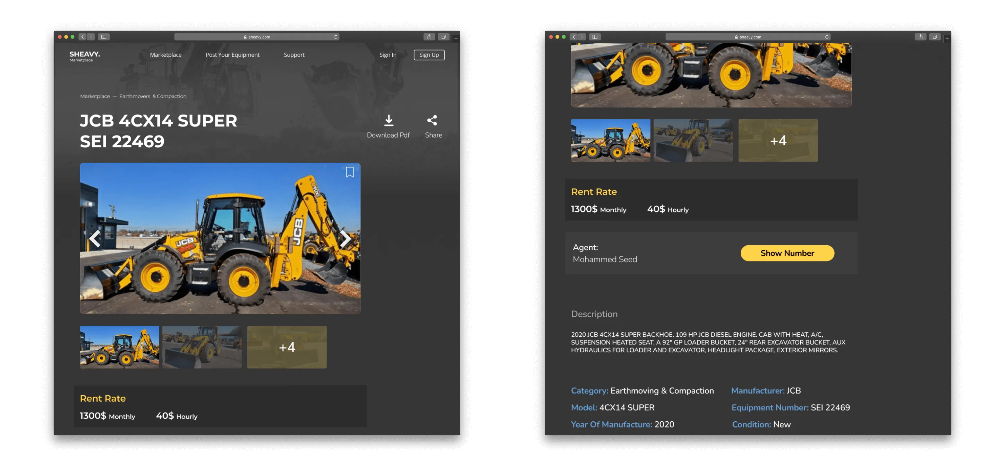The height and width of the screenshot is (466, 1005).
Task: Click the Download Pdf icon
Action: [389, 120]
